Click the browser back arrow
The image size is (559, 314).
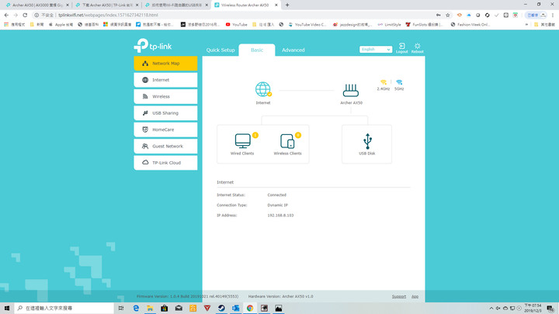(6, 15)
